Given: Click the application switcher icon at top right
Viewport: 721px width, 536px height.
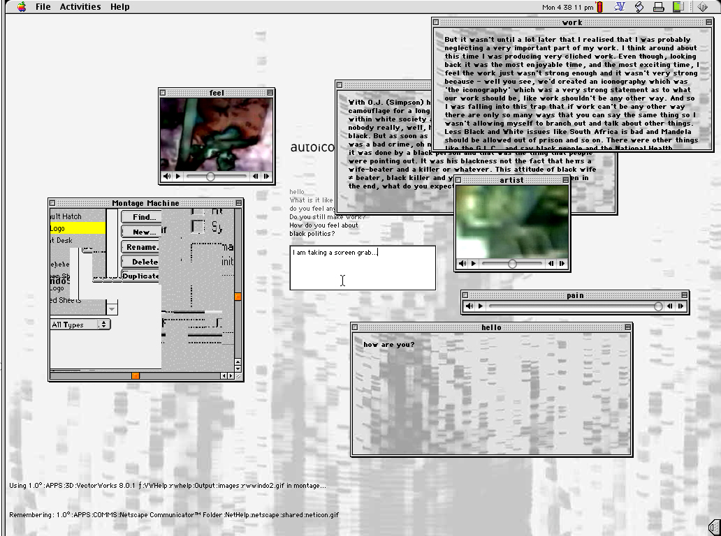Looking at the screenshot, I should coord(704,7).
